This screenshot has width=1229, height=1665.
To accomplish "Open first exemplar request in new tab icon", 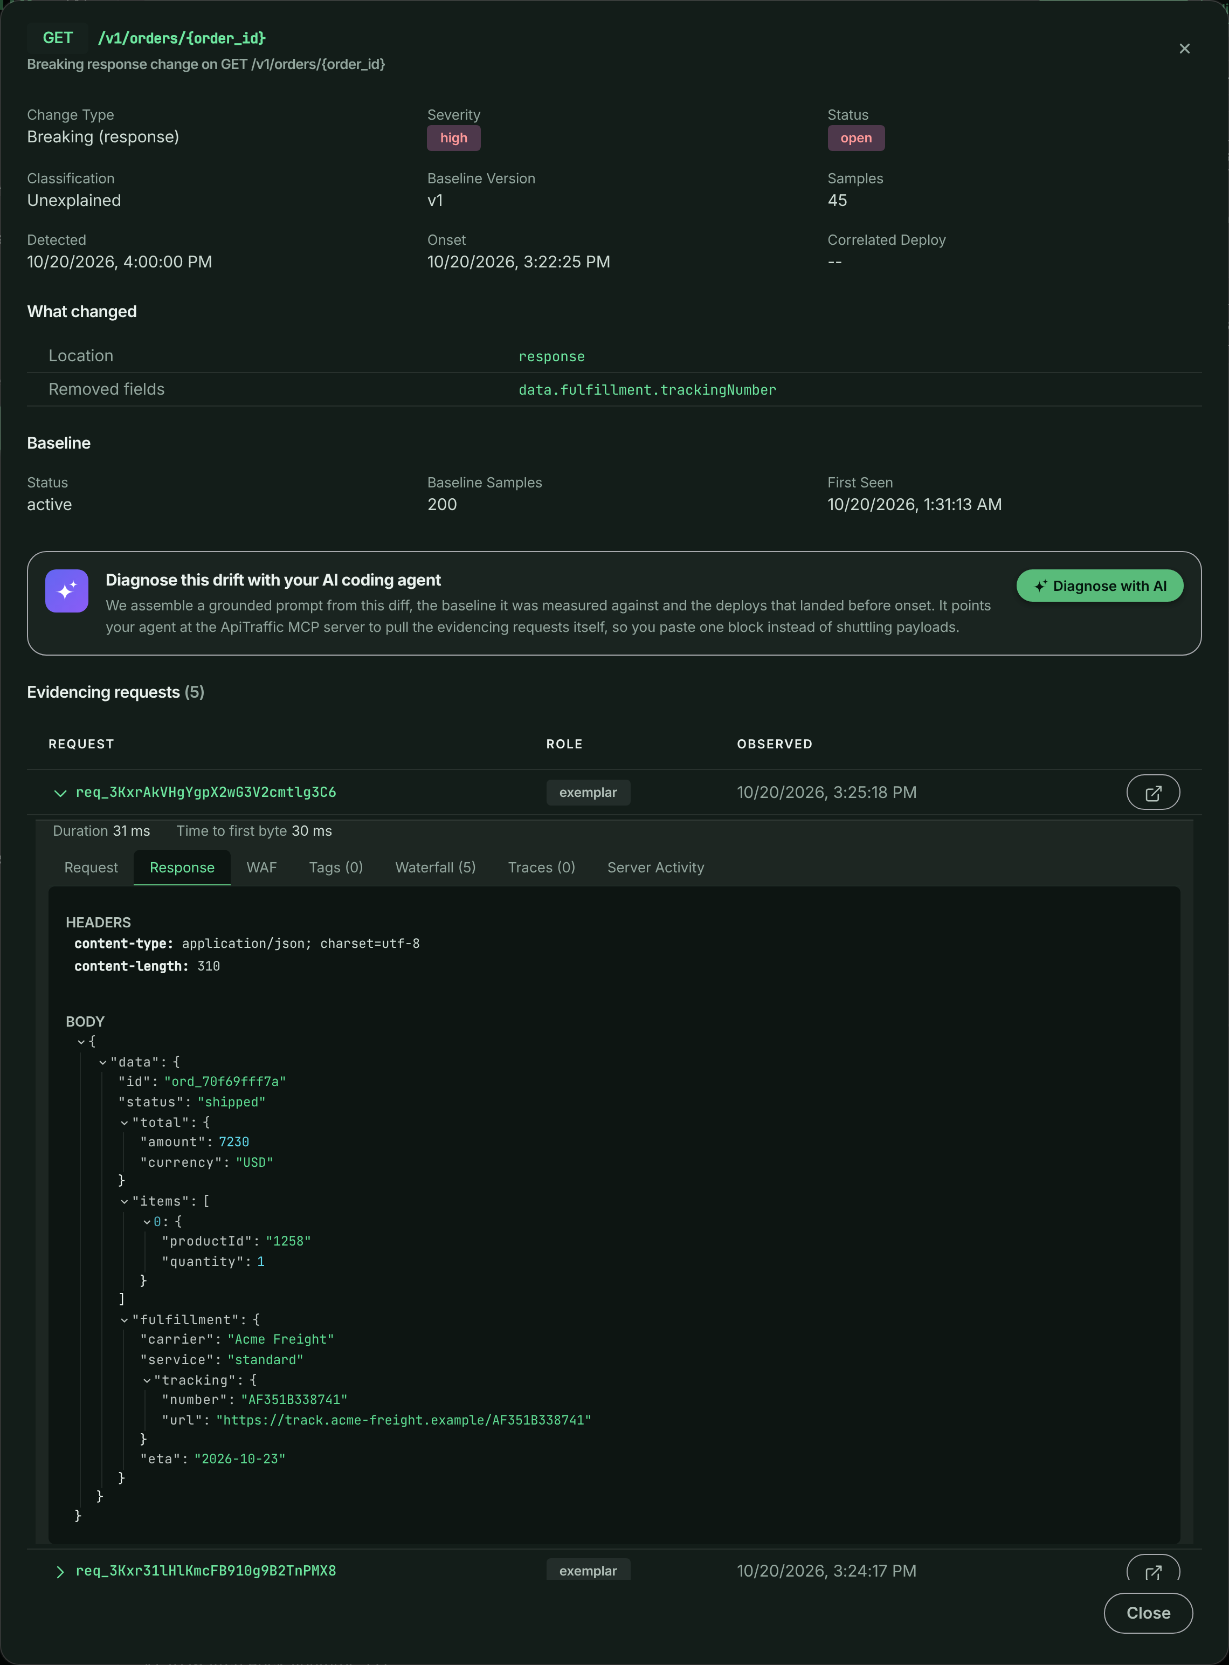I will 1153,792.
